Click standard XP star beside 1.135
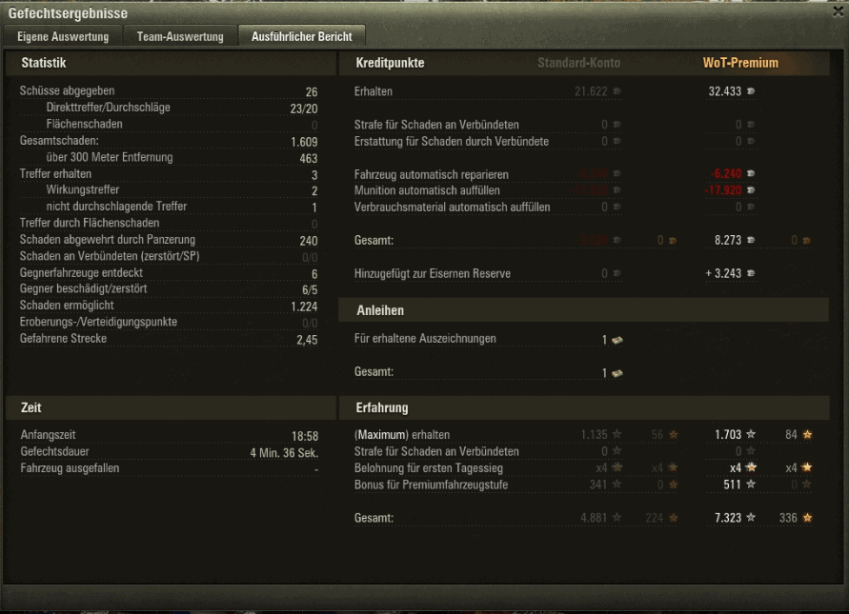849x614 pixels. pyautogui.click(x=617, y=434)
